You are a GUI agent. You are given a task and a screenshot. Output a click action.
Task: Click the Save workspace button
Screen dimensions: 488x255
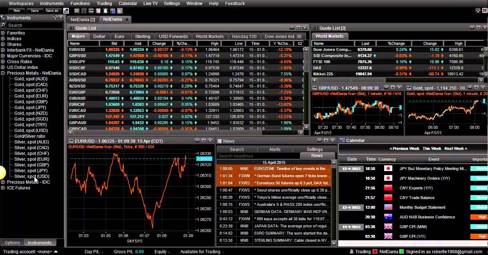tap(35, 11)
